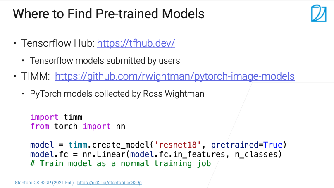Click the "from torch import nn" code line
The image size is (334, 188).
pos(77,126)
